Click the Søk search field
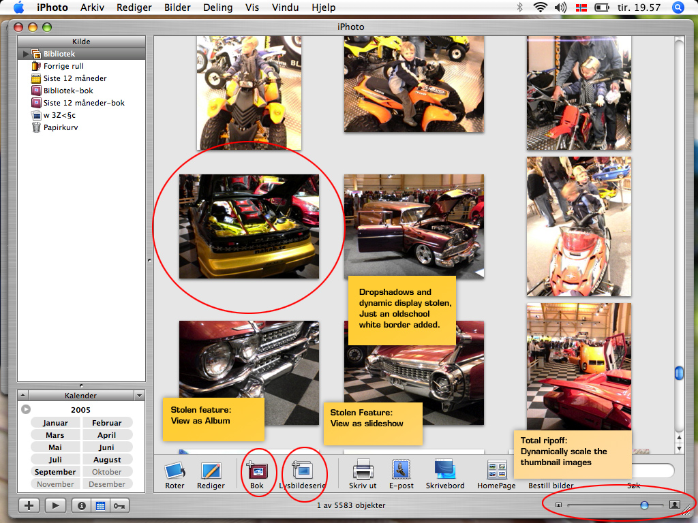The image size is (698, 523). coord(653,470)
